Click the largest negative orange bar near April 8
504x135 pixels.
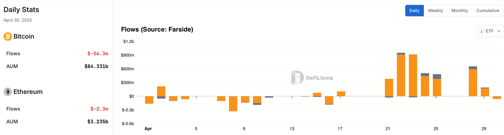[x=233, y=104]
